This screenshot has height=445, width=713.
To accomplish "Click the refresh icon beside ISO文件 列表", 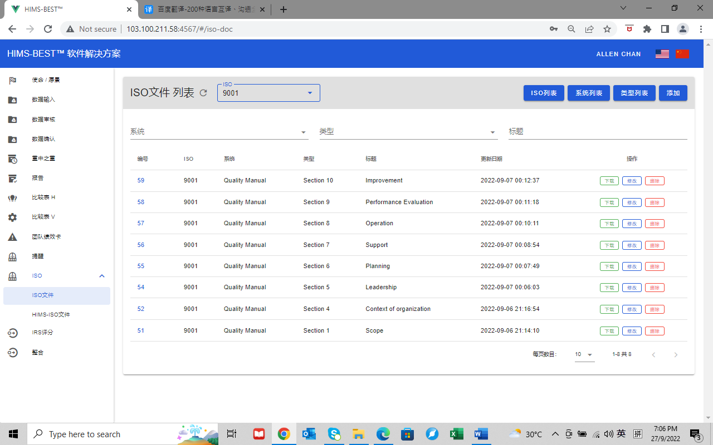I will tap(203, 93).
